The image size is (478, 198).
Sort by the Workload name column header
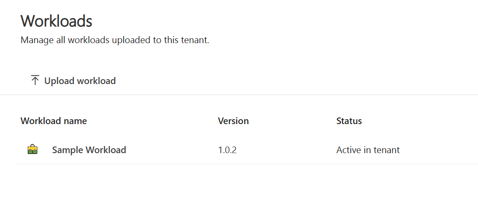pos(54,121)
